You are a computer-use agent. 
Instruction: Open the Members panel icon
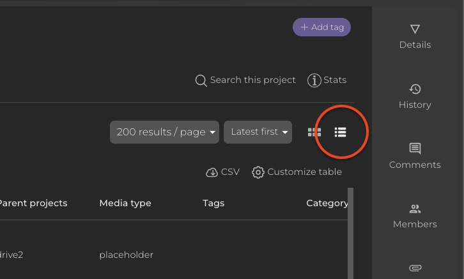click(415, 209)
